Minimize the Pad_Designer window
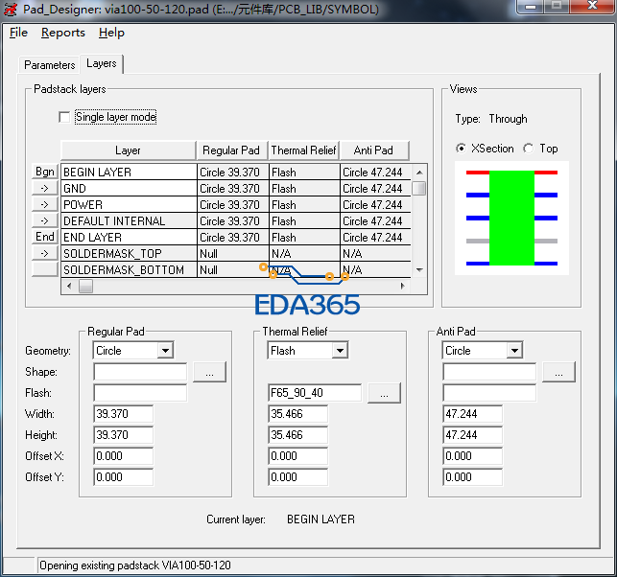Screen dimensions: 617x577 (531, 6)
